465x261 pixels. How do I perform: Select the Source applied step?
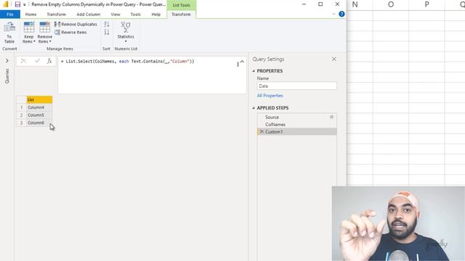click(297, 117)
